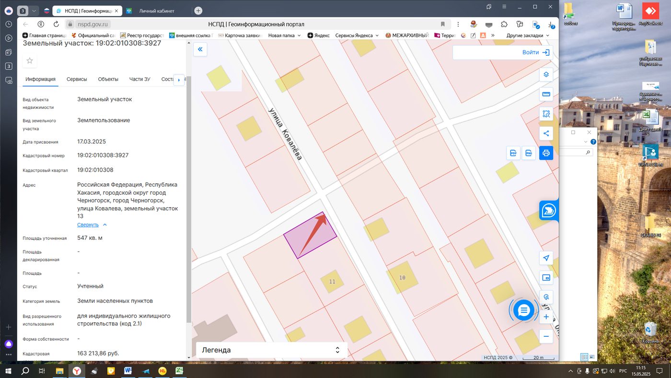Open browser extensions puzzle icon
671x378 pixels.
tap(504, 24)
